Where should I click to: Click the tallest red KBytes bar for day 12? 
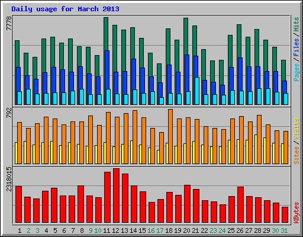[x=116, y=196]
